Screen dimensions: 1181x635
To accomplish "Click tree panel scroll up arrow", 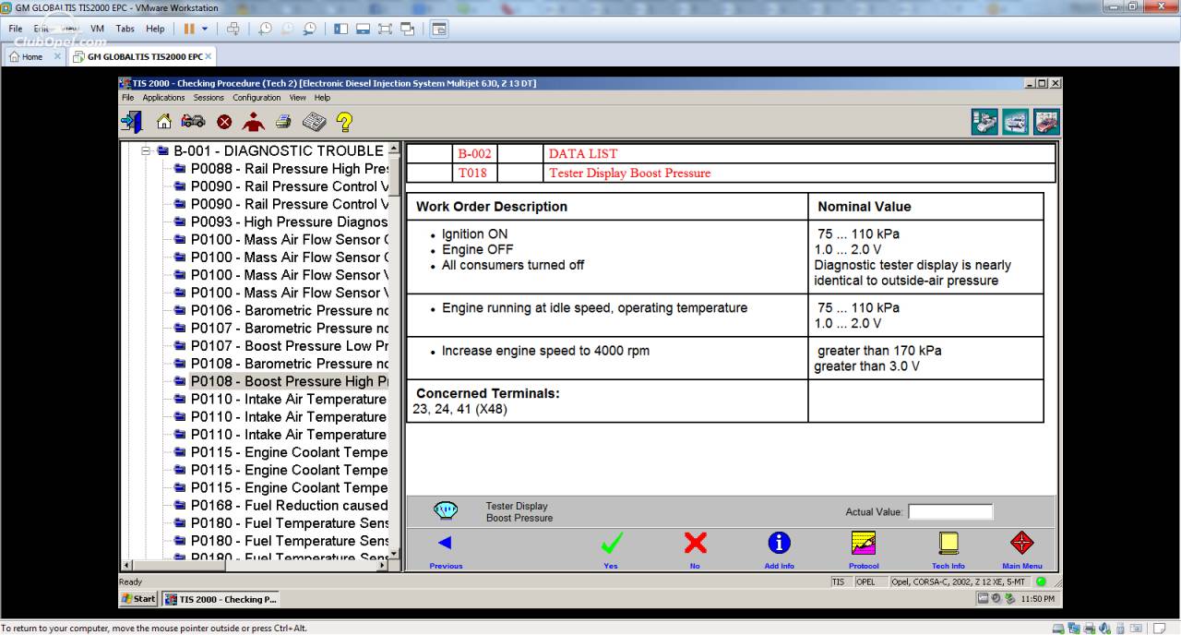I will [395, 149].
